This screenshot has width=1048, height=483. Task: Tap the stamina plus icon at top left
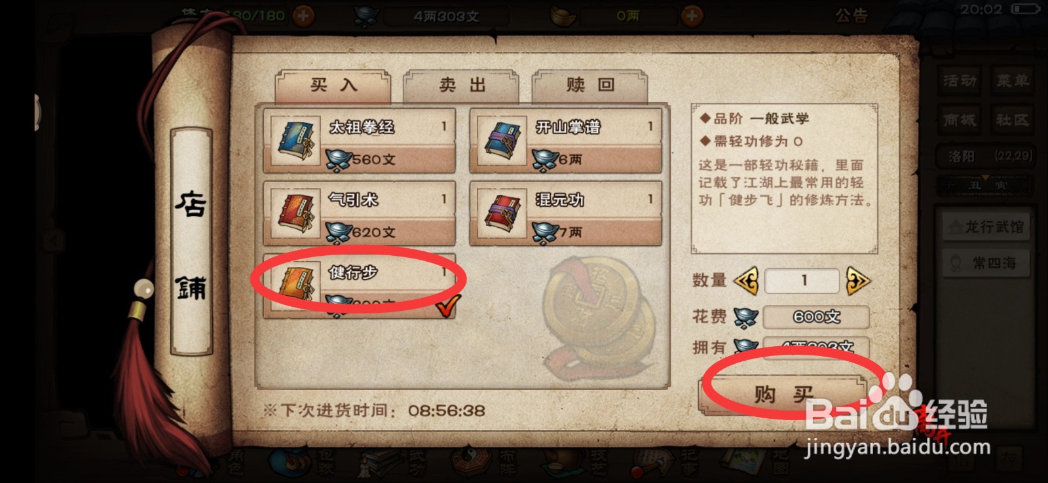pyautogui.click(x=303, y=15)
